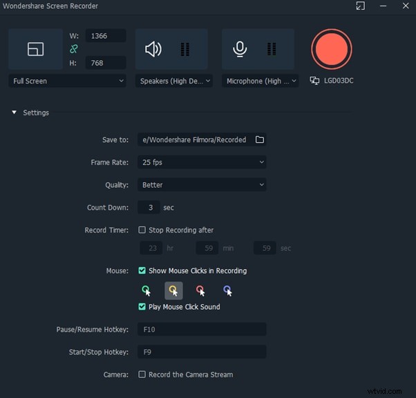The image size is (416, 398).
Task: Open the Full Screen dropdown
Action: click(x=68, y=81)
